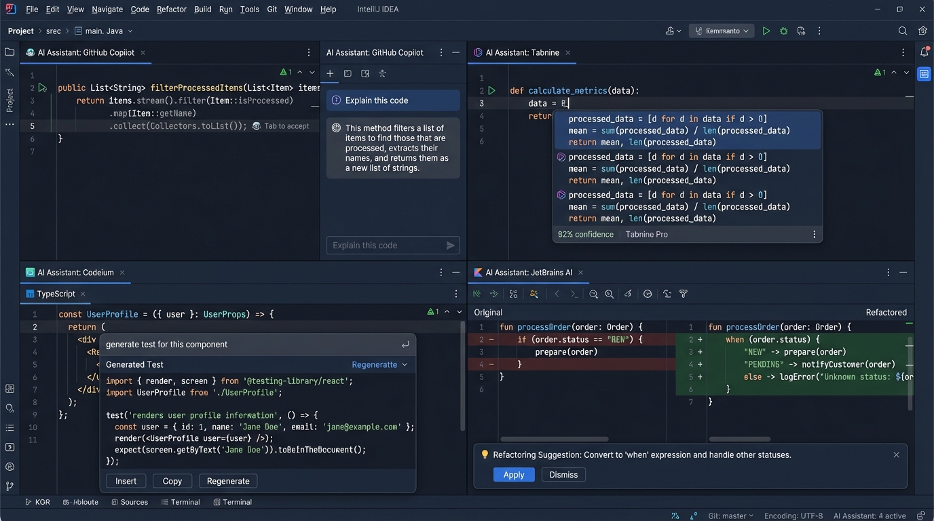
Task: Toggle collapse unchanged fragments in diff viewer
Action: coord(666,294)
